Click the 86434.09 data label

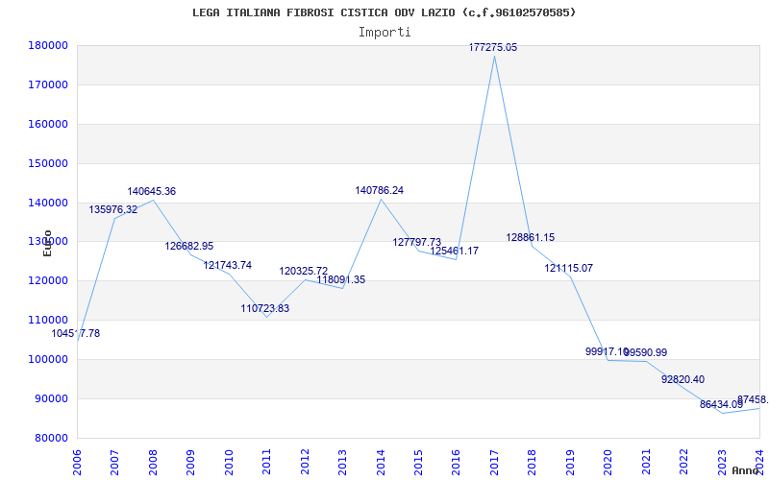[721, 404]
